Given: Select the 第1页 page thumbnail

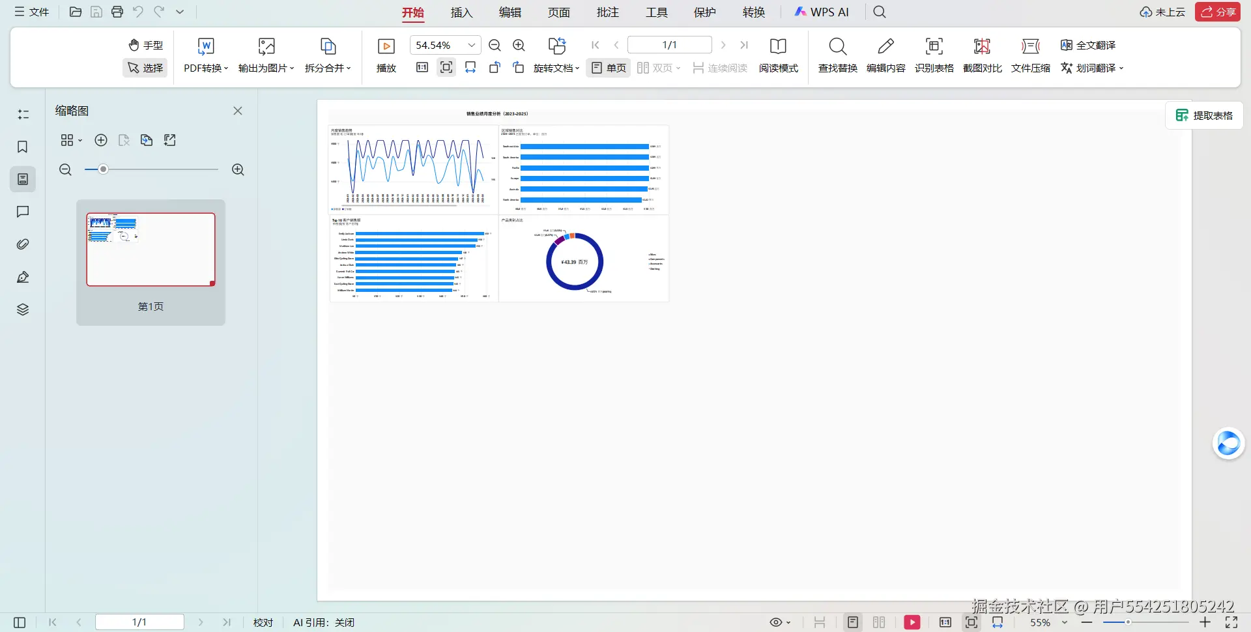Looking at the screenshot, I should (151, 263).
